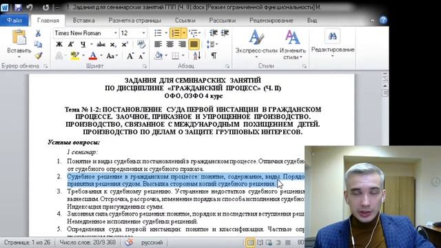441x248 pixels.
Task: Open the font size 12 dropdown
Action: point(143,33)
